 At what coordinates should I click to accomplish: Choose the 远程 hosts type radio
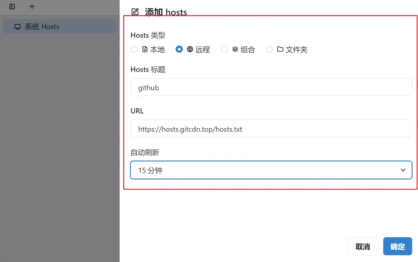click(179, 49)
